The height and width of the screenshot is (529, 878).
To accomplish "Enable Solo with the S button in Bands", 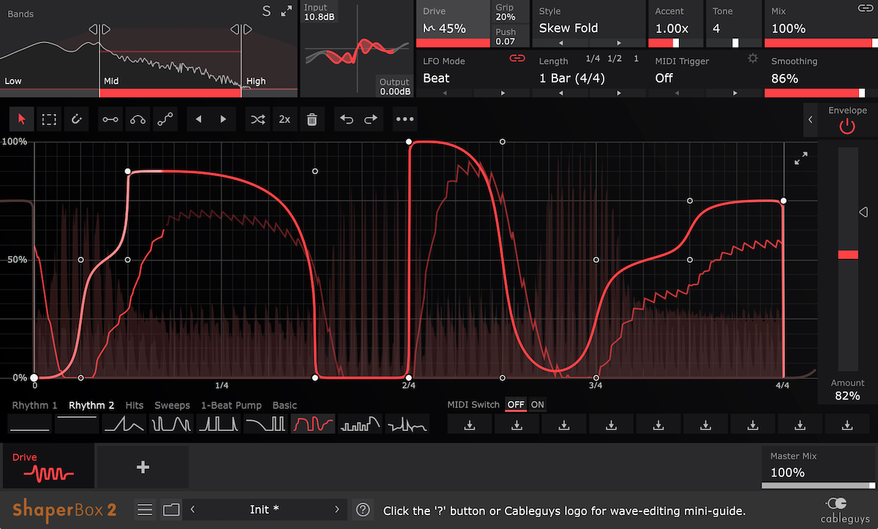I will [x=266, y=11].
